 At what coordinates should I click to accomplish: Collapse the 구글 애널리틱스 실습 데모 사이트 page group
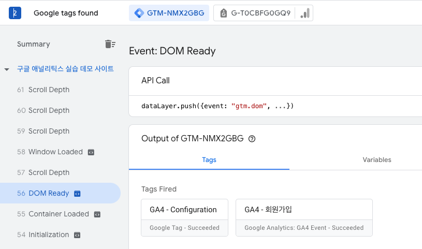[x=7, y=69]
